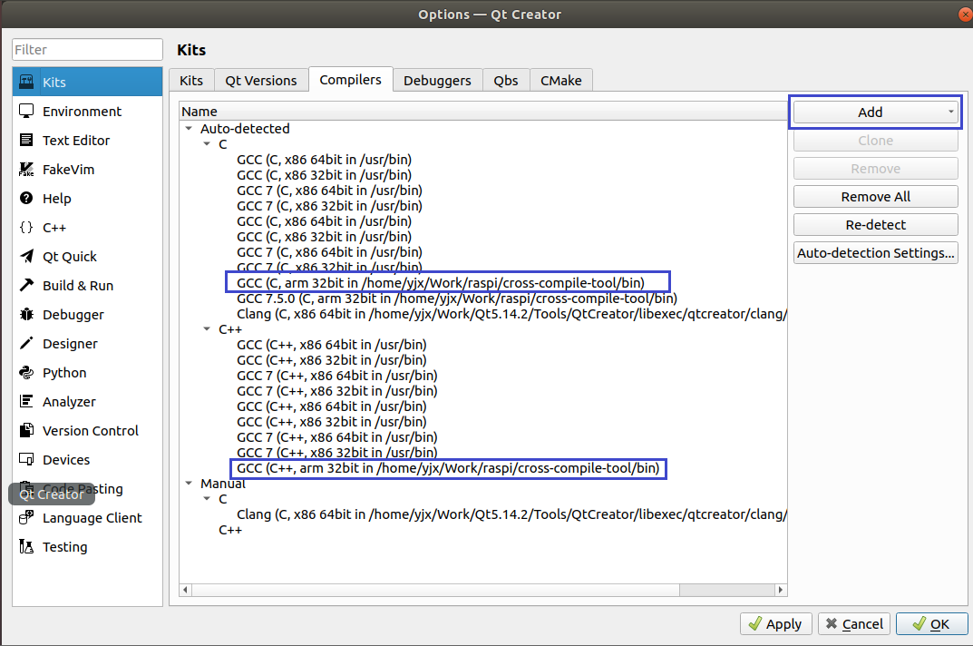Open the Version Control icon
Screen dimensions: 973x646
(x=26, y=430)
